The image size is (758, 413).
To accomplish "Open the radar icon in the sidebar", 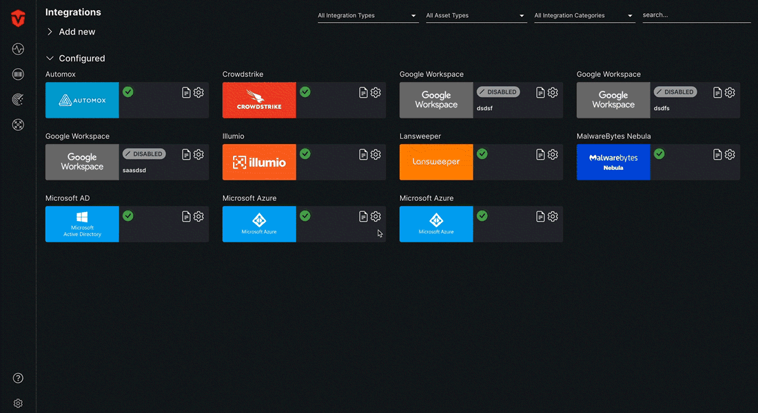I will tap(18, 100).
